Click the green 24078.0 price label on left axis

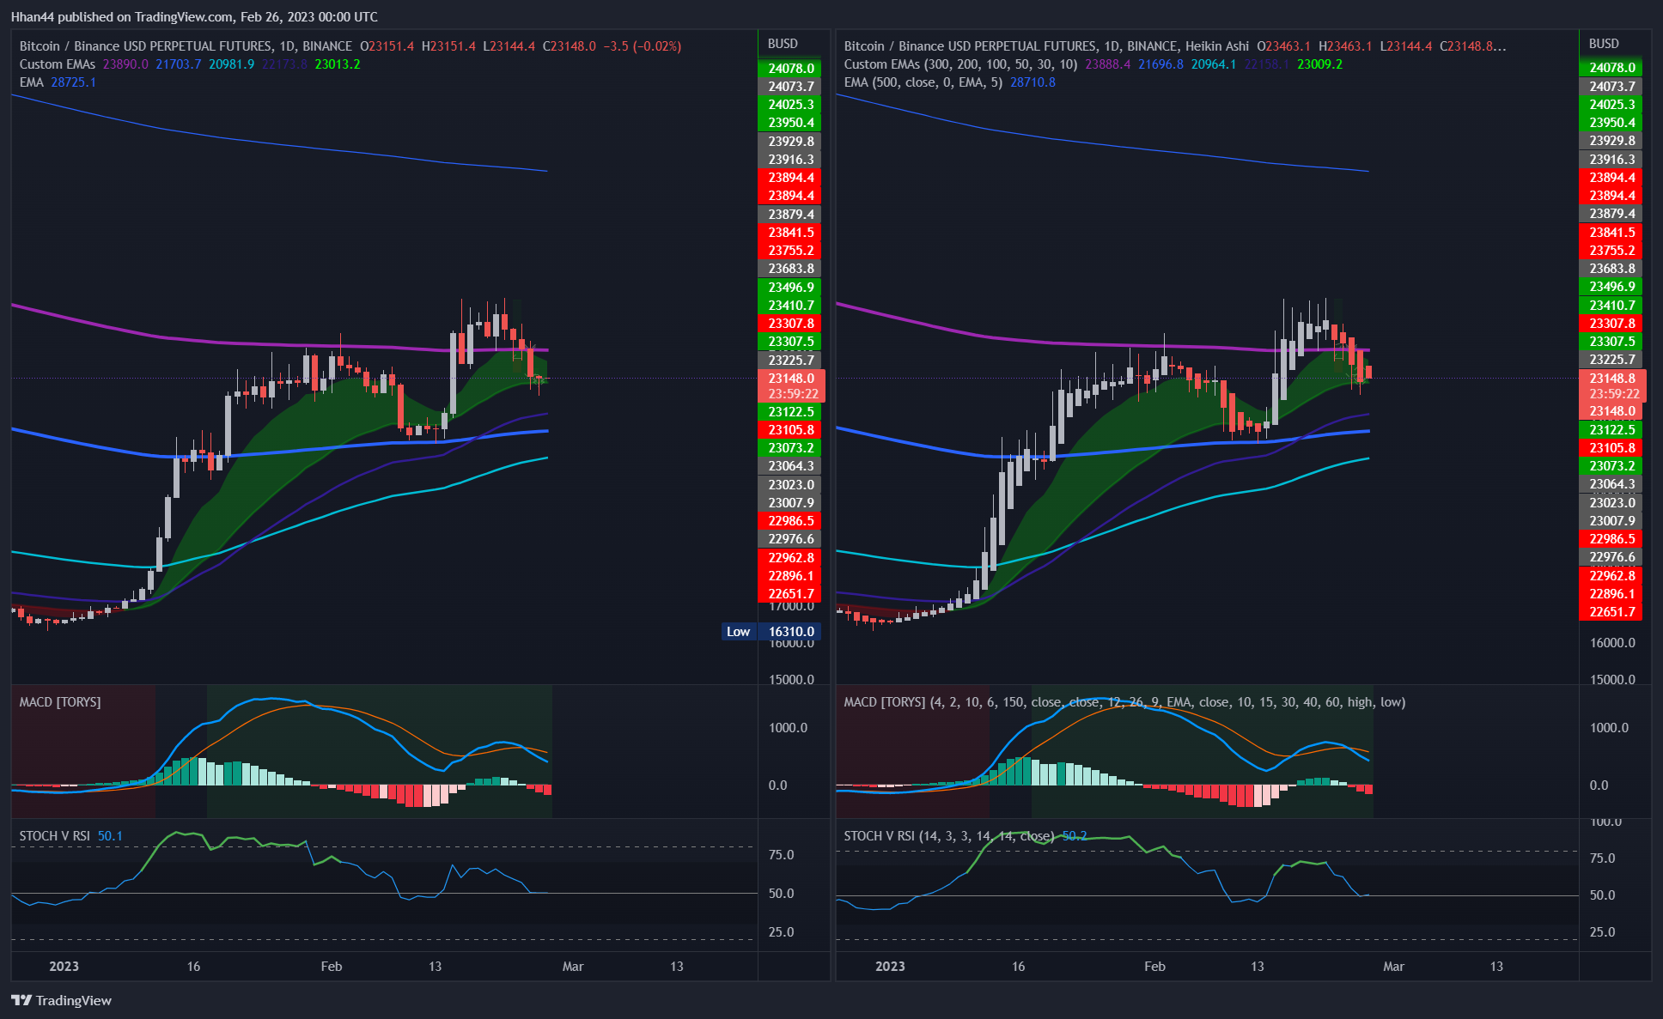(790, 69)
